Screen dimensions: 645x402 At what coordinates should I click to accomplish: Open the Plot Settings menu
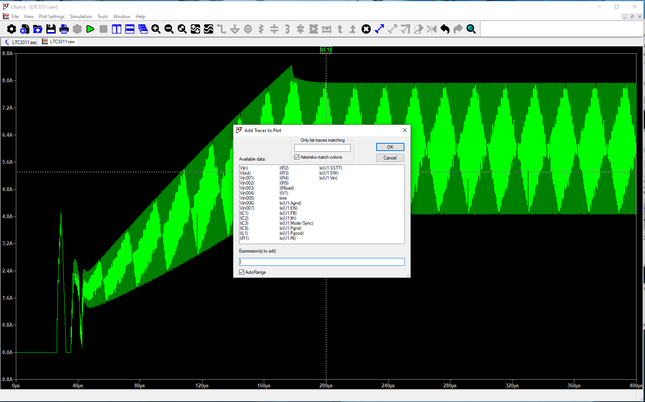click(51, 17)
